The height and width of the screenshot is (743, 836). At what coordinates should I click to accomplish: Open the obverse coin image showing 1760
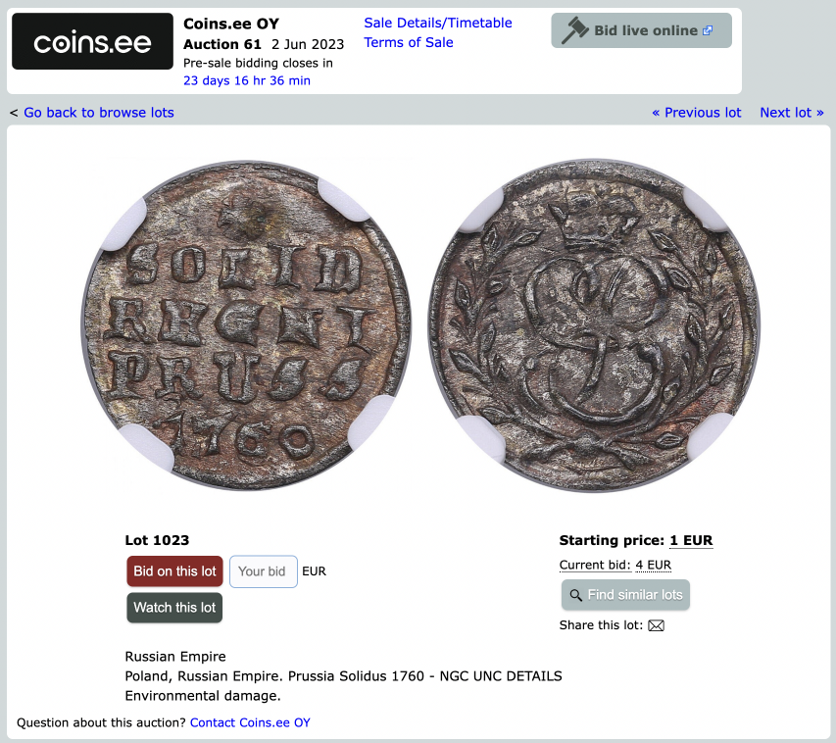pos(246,324)
